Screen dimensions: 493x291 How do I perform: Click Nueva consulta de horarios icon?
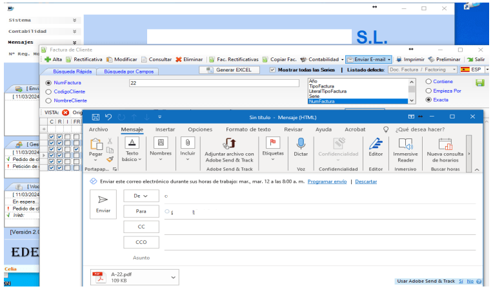445,144
